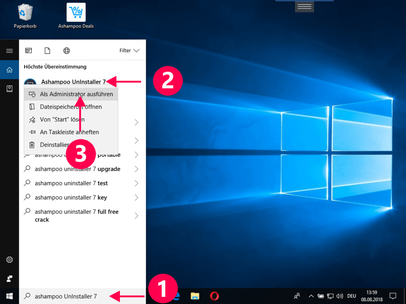Image resolution: width=406 pixels, height=304 pixels.
Task: Expand arrow next to full free crack suggestion
Action: coord(136,216)
